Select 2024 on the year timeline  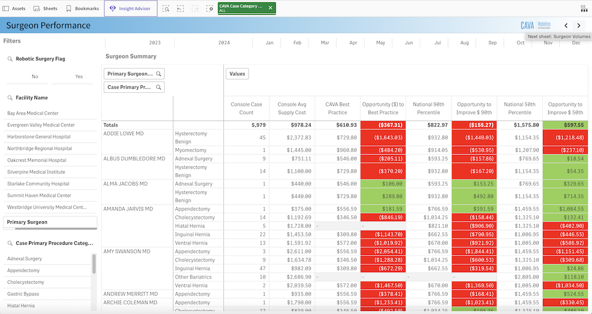[224, 43]
